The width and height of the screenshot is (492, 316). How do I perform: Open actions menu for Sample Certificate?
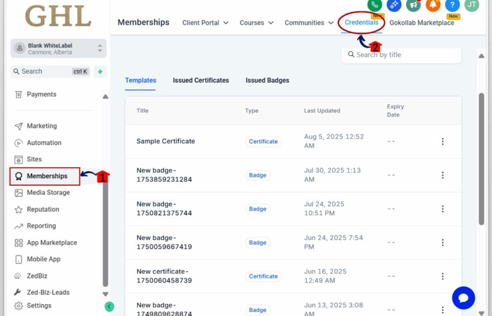[443, 141]
